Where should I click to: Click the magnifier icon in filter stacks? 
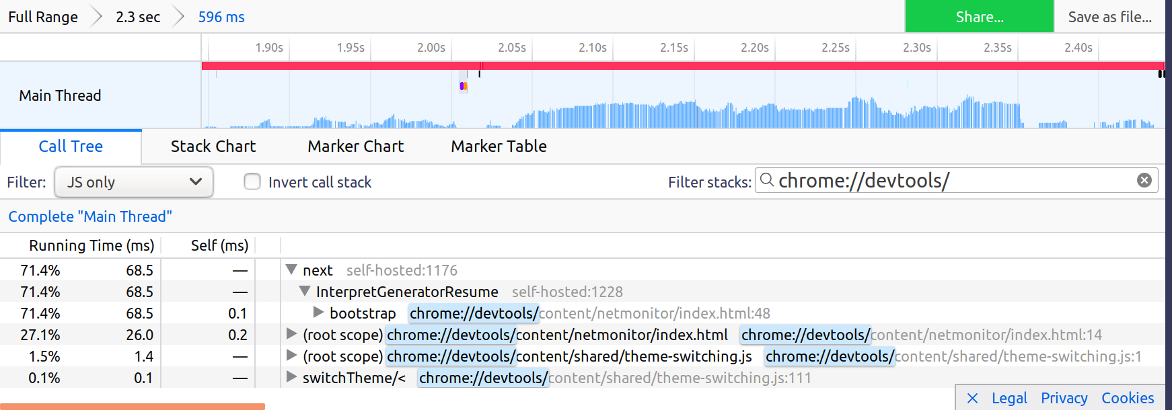766,179
